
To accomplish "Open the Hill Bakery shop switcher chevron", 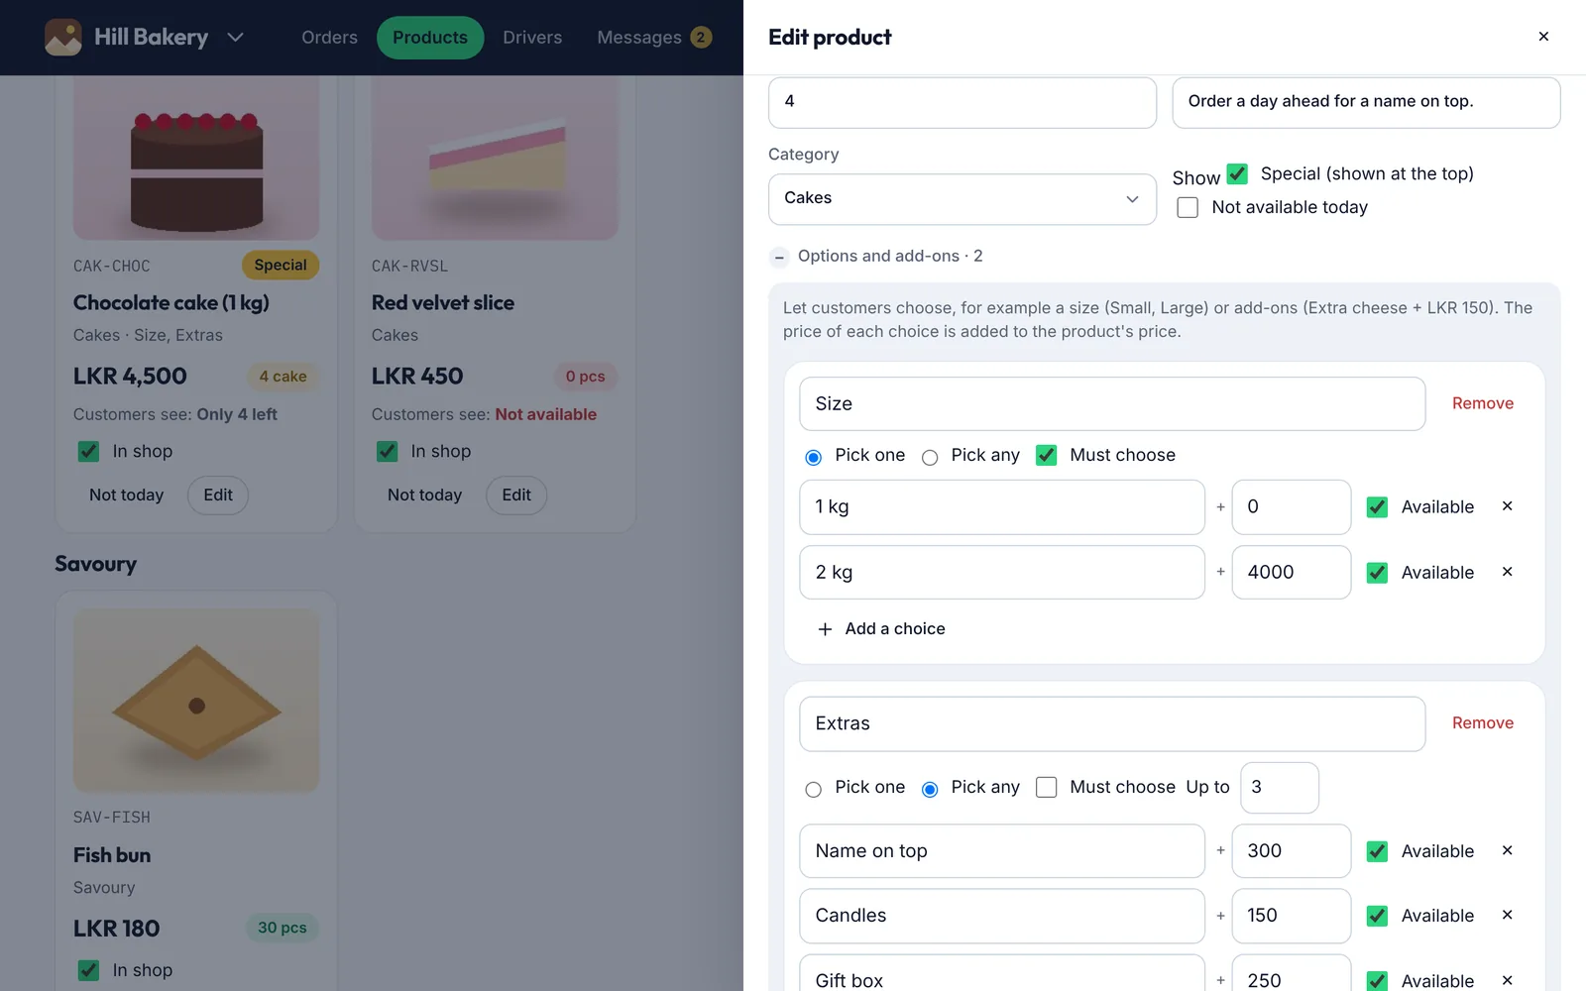I will point(235,38).
